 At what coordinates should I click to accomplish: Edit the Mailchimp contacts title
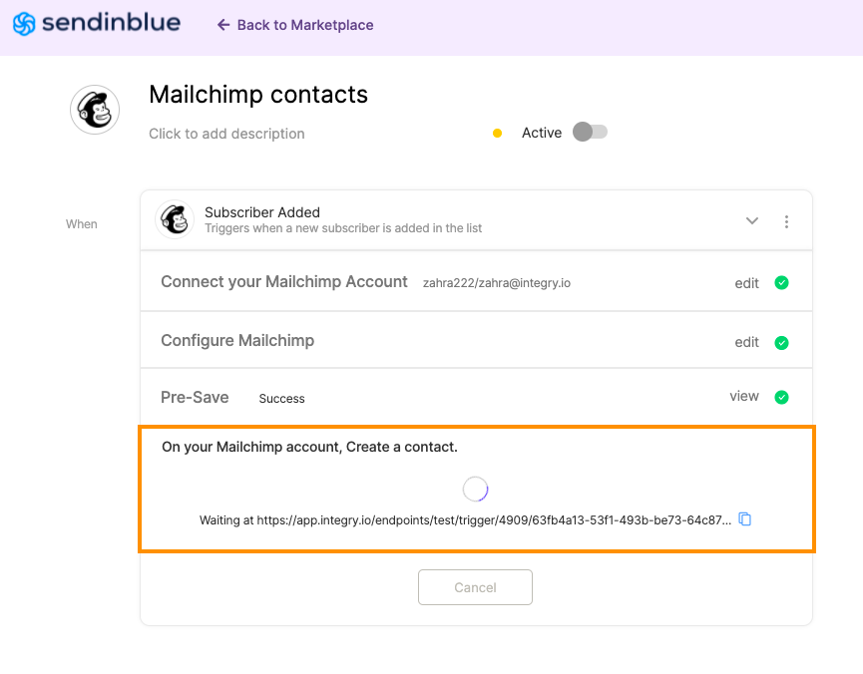pyautogui.click(x=258, y=94)
